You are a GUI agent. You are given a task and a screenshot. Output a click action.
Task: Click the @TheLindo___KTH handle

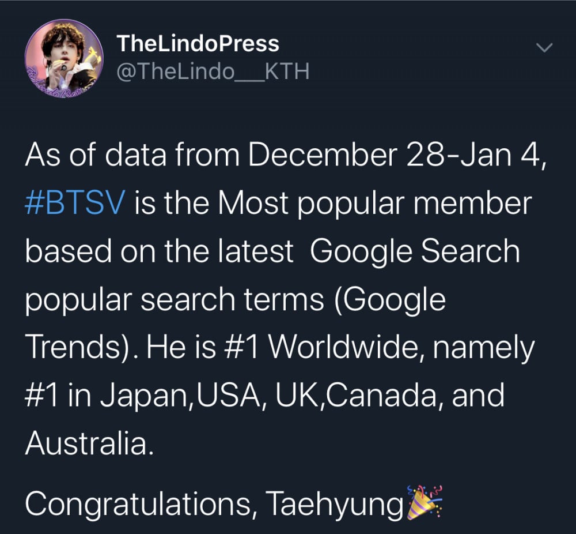213,72
